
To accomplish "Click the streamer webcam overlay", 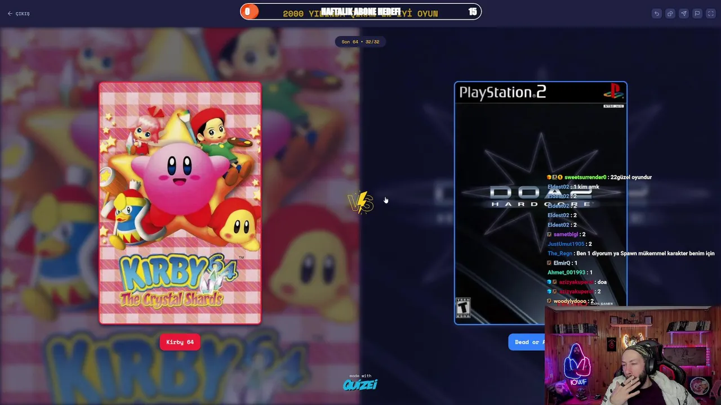I will click(633, 356).
